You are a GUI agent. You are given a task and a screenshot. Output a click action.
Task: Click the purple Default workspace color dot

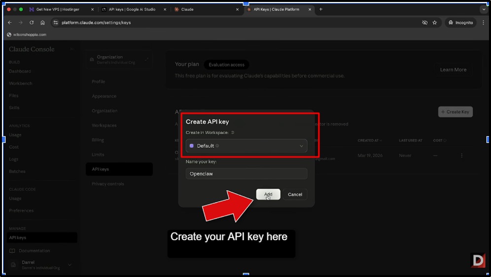[x=192, y=146]
